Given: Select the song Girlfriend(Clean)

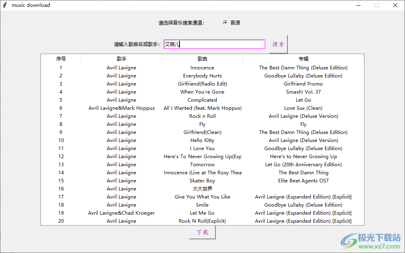Looking at the screenshot, I should click(x=202, y=132).
